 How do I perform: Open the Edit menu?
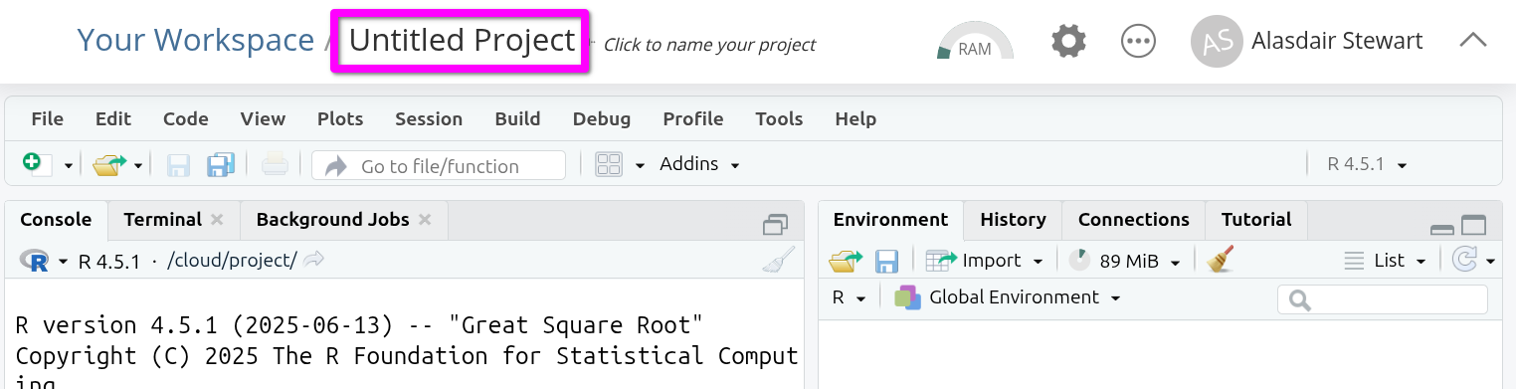(113, 119)
